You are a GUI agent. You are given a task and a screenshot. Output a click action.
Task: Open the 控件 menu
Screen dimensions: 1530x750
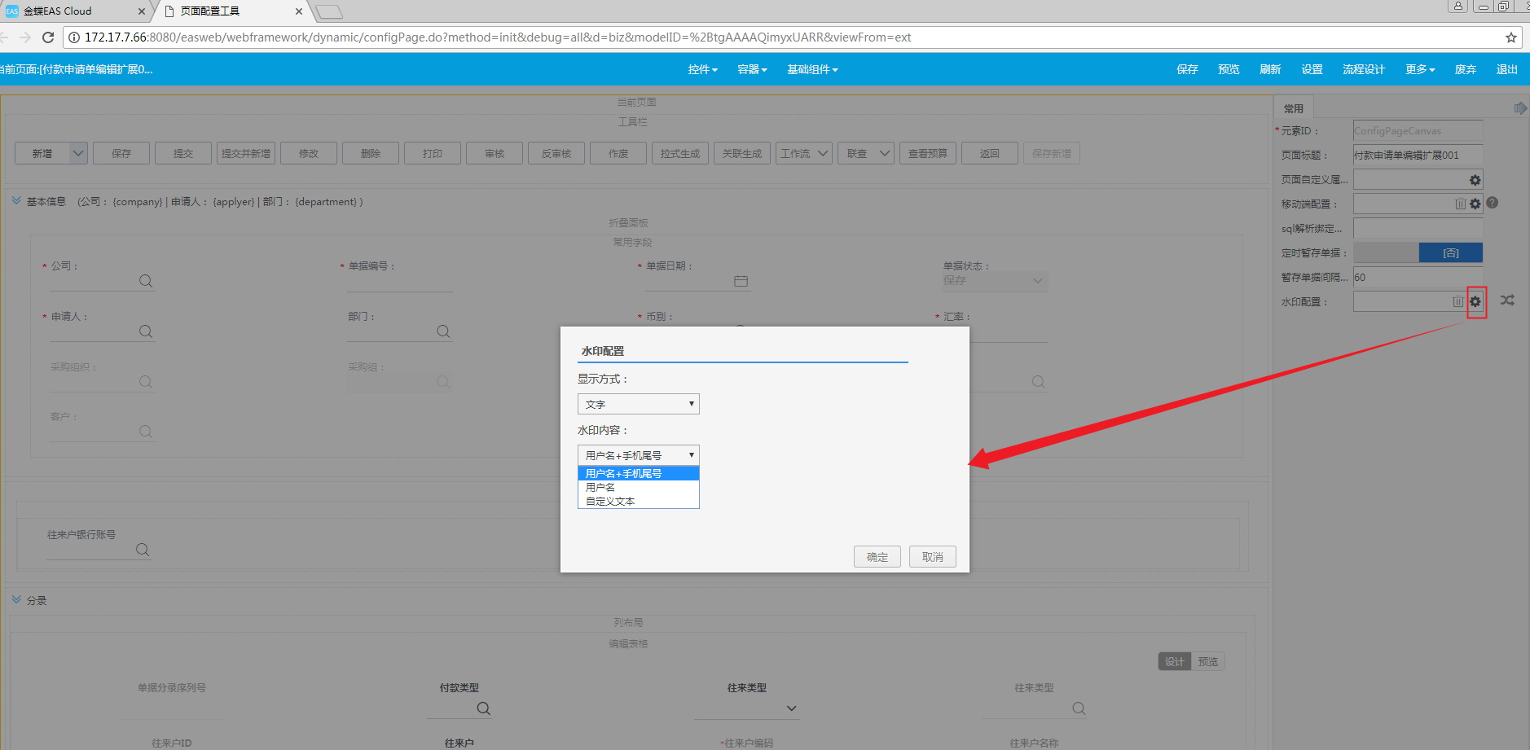click(702, 70)
